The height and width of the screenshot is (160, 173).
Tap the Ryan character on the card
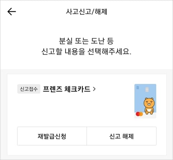pos(149,106)
